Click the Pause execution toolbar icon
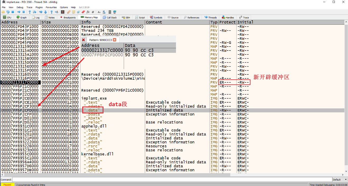Screen dimensions: 348x186 (x=23, y=12)
